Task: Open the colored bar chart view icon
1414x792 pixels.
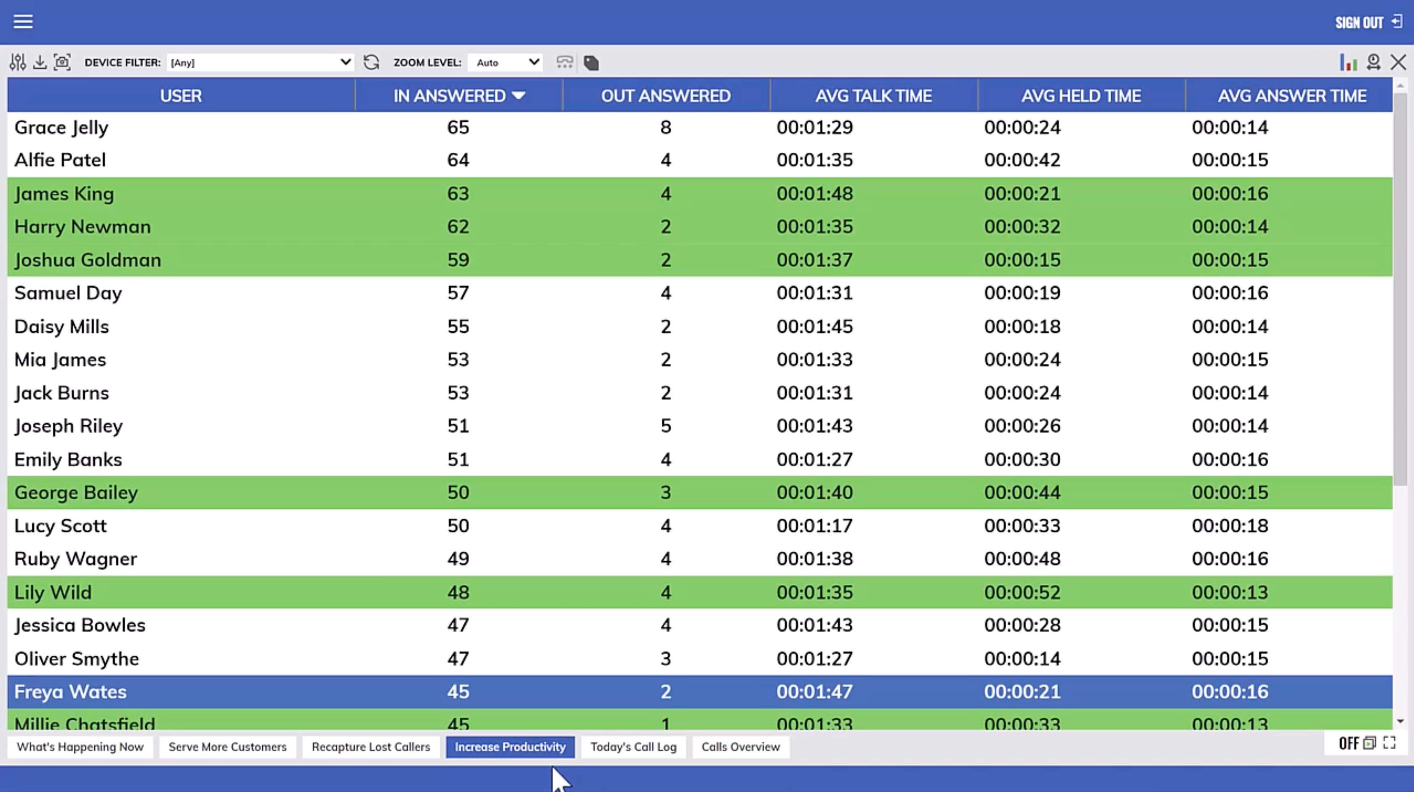Action: (x=1347, y=63)
